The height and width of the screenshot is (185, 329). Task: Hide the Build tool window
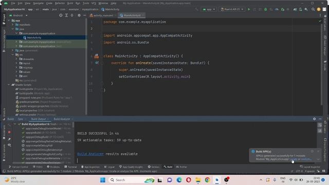click(320, 119)
